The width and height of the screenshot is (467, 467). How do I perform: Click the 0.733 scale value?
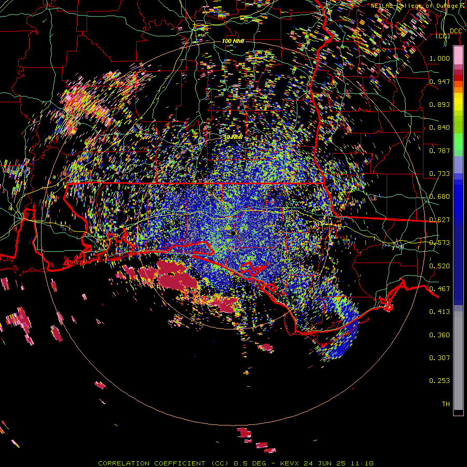point(439,174)
